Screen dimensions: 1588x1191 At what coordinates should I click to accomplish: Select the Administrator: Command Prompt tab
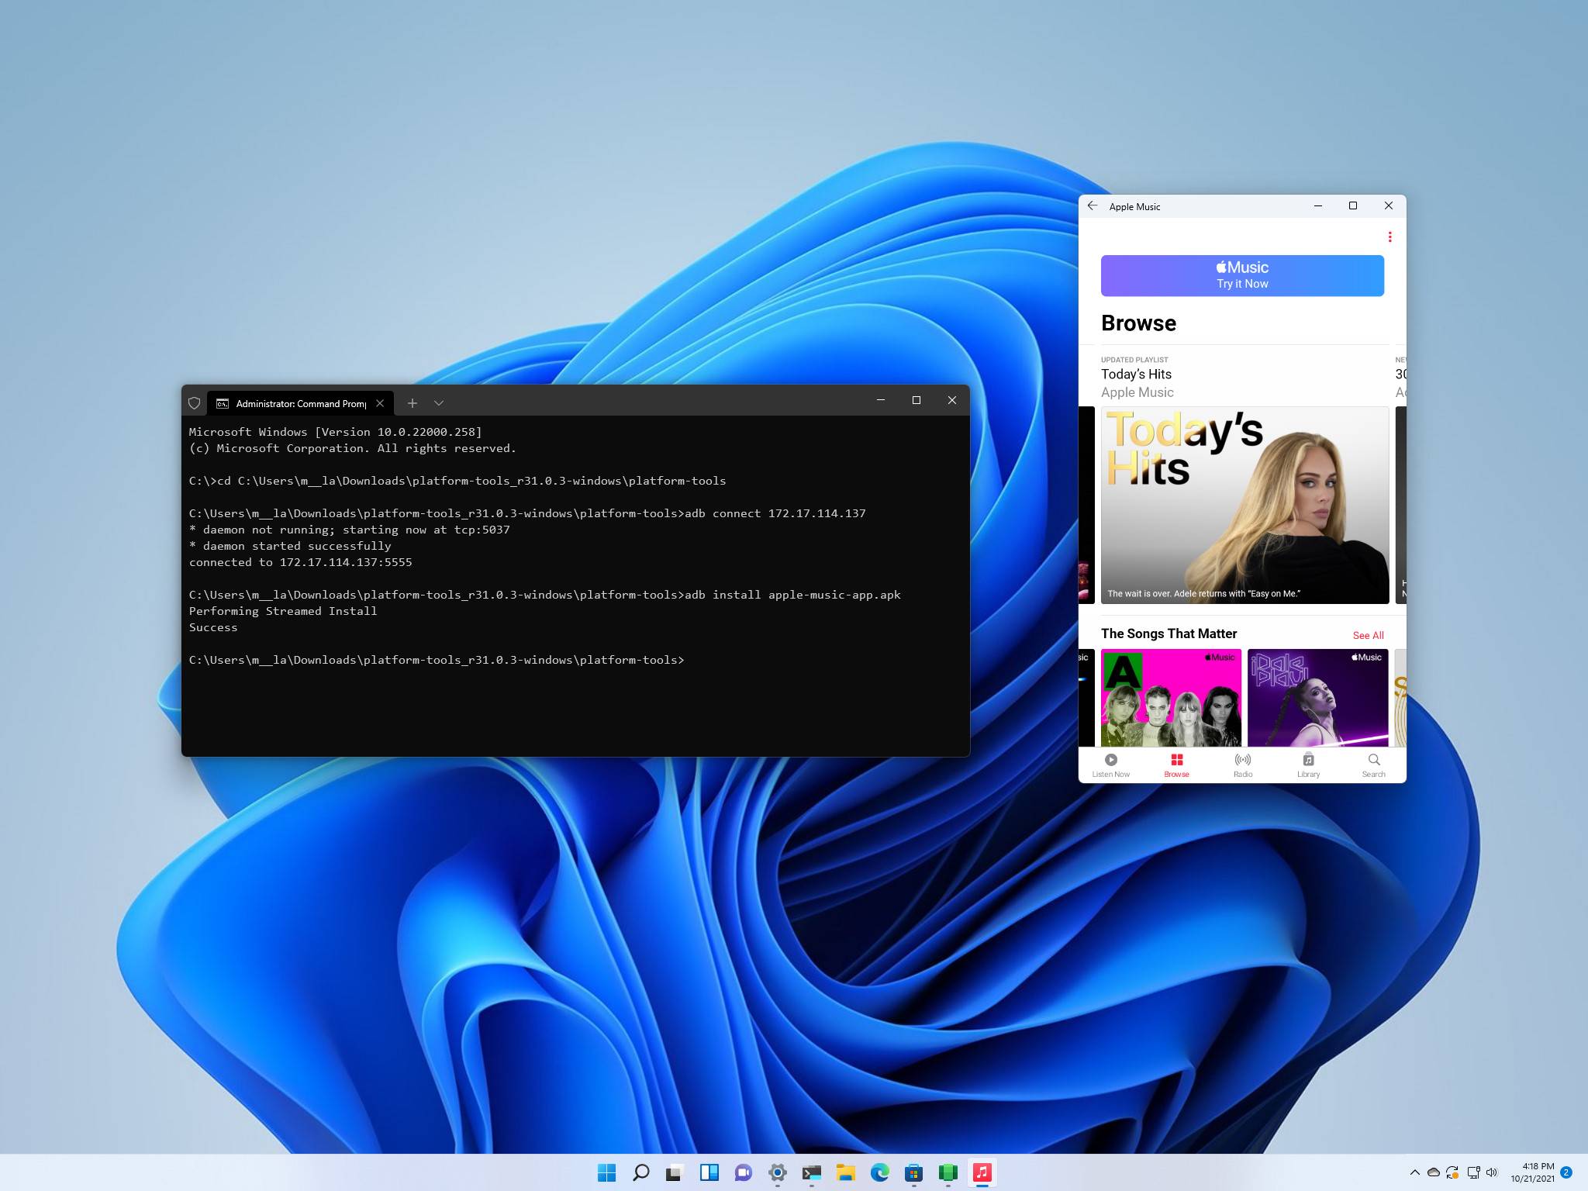299,403
